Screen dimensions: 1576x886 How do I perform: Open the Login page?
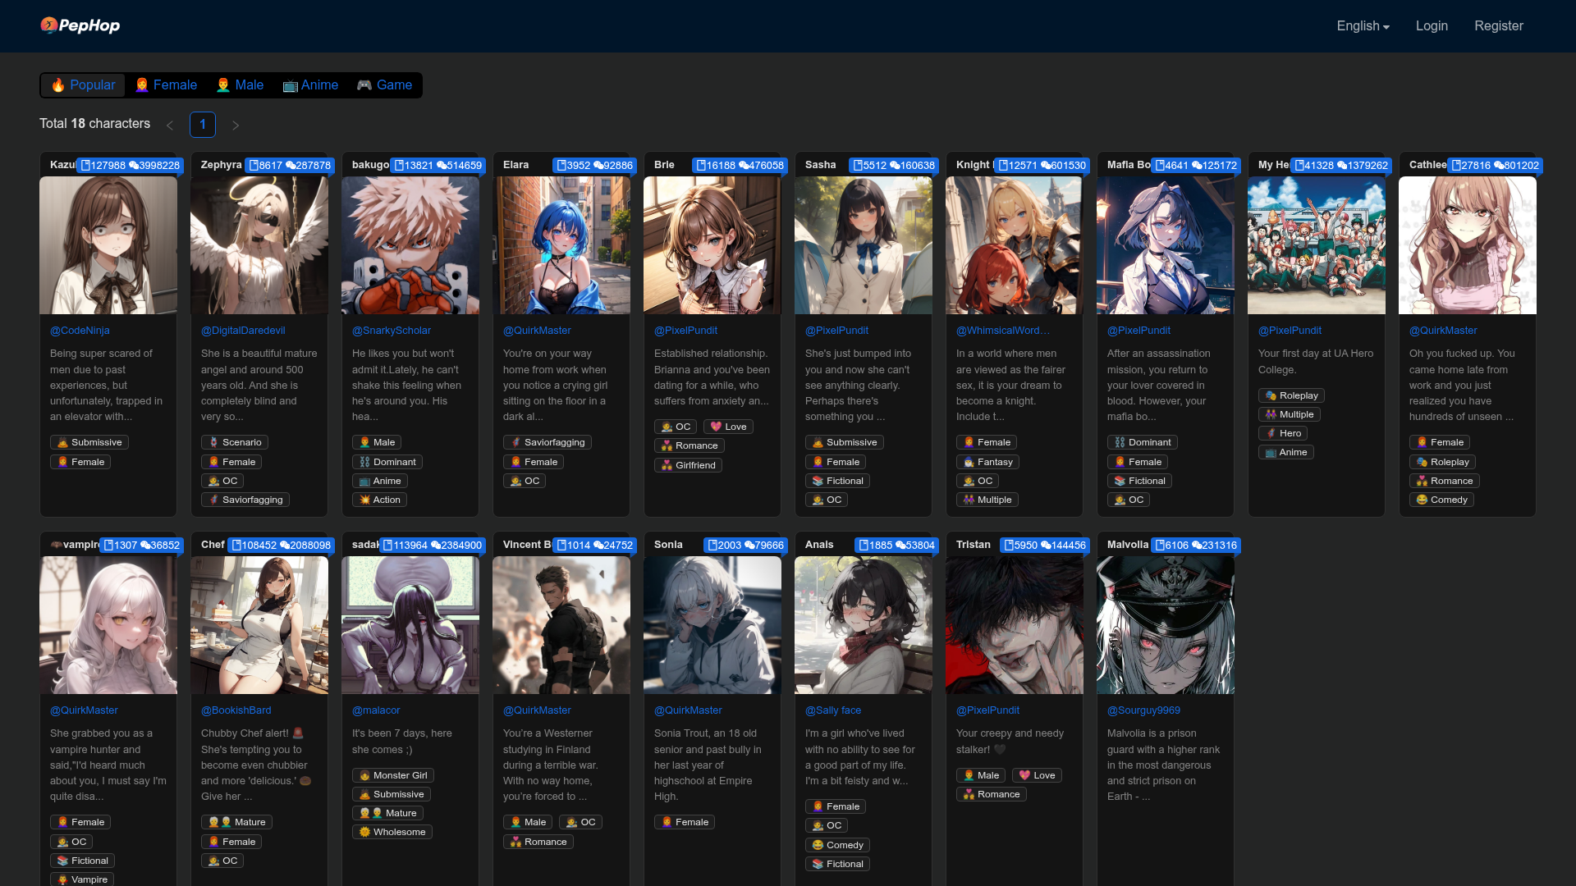click(x=1432, y=26)
